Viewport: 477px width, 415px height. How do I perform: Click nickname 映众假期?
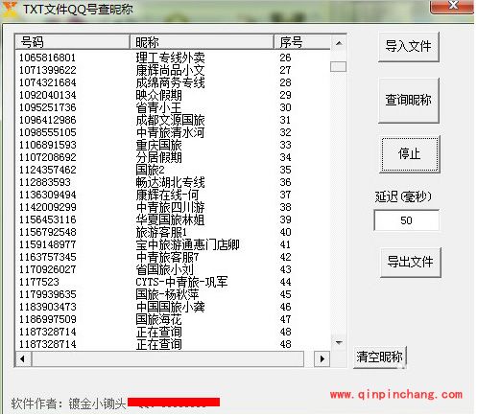pyautogui.click(x=158, y=95)
